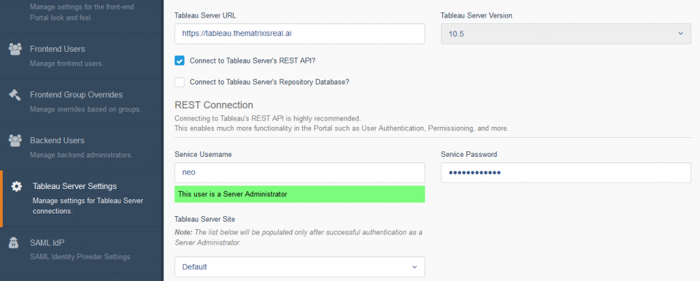Expand the Tableau Server Site Default dropdown

(x=299, y=267)
